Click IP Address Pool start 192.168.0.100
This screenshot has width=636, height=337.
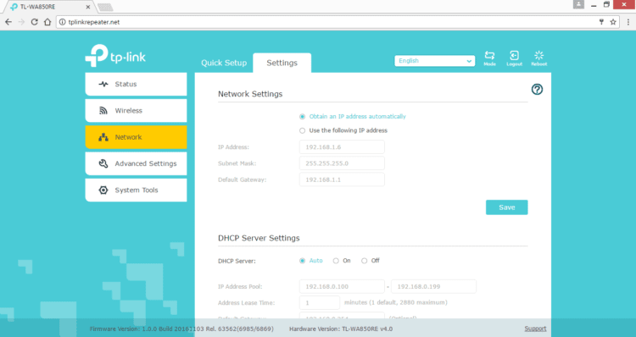tap(342, 286)
